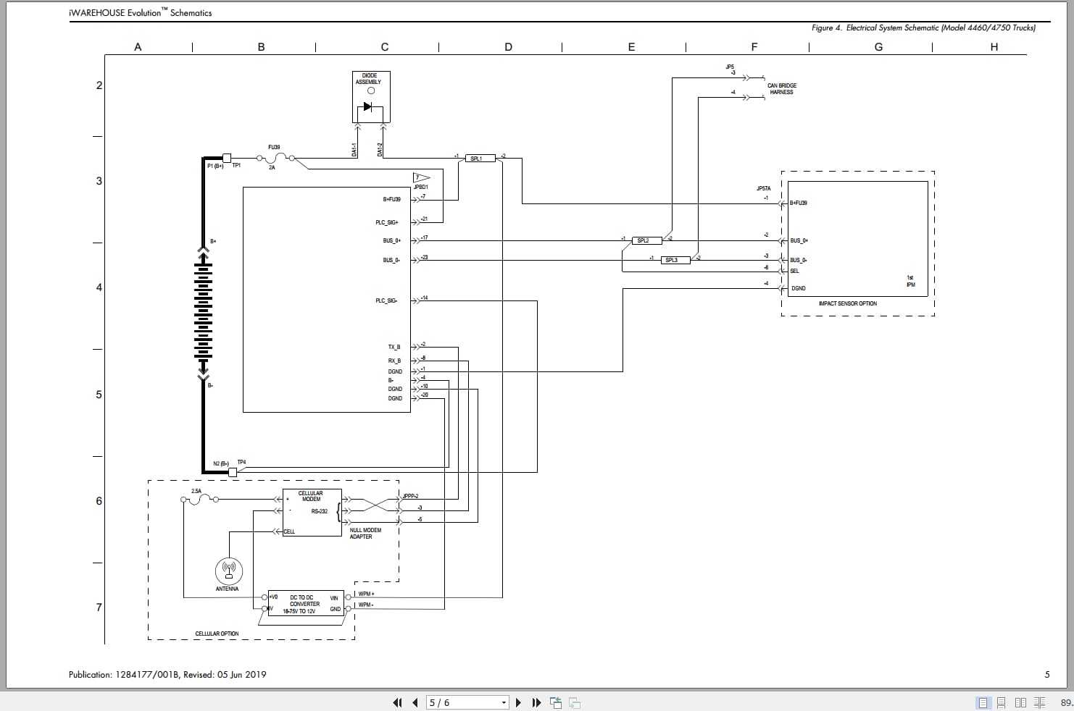Click the 'SPL2' splice label

pyautogui.click(x=643, y=240)
